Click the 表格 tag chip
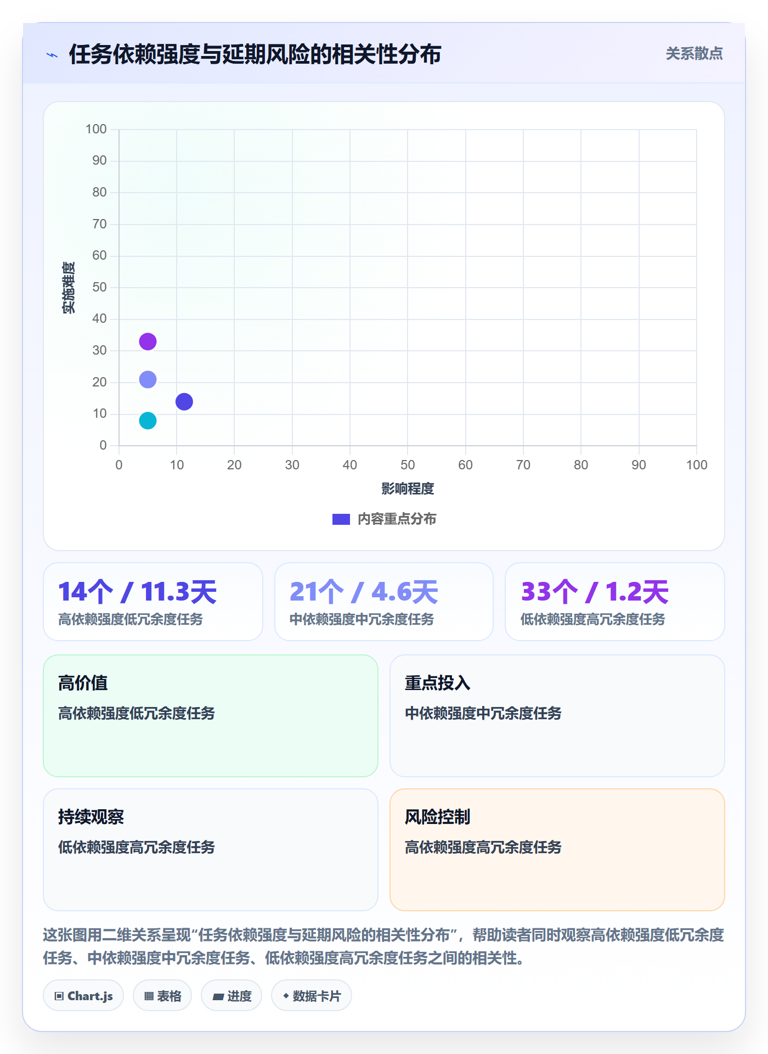Screen dimensions: 768x1054 [x=162, y=996]
